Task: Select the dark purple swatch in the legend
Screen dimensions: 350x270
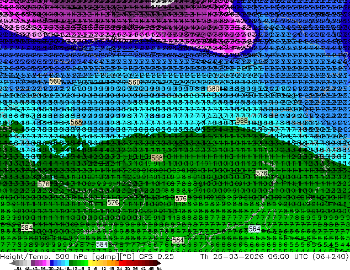Action: (x=33, y=263)
